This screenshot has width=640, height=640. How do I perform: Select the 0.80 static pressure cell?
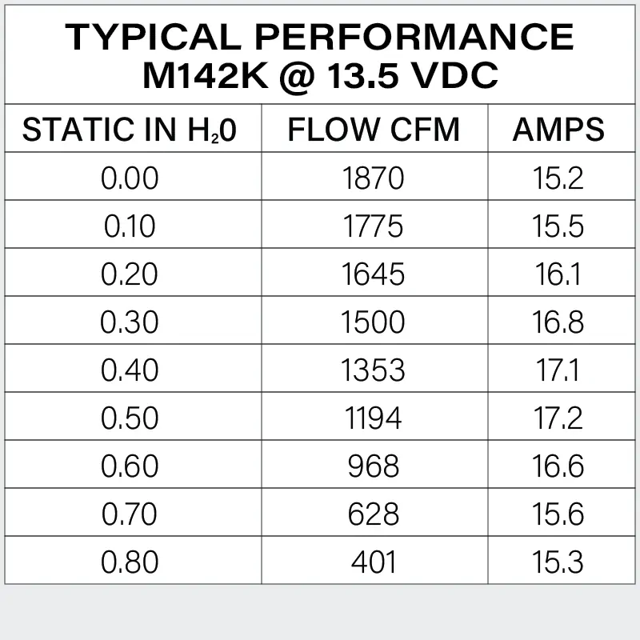click(x=130, y=562)
